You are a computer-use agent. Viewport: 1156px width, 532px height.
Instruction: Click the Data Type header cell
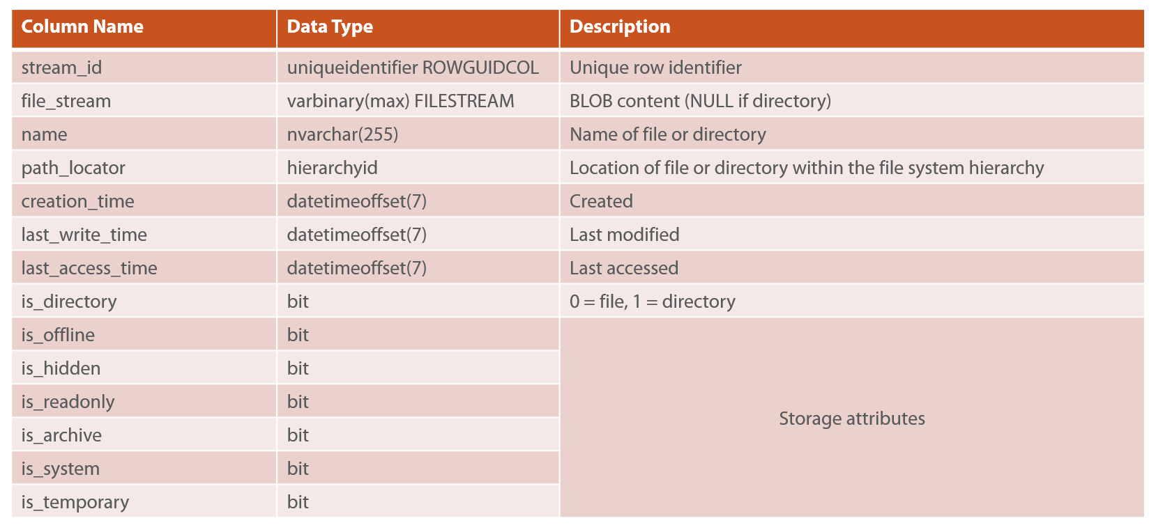(418, 29)
